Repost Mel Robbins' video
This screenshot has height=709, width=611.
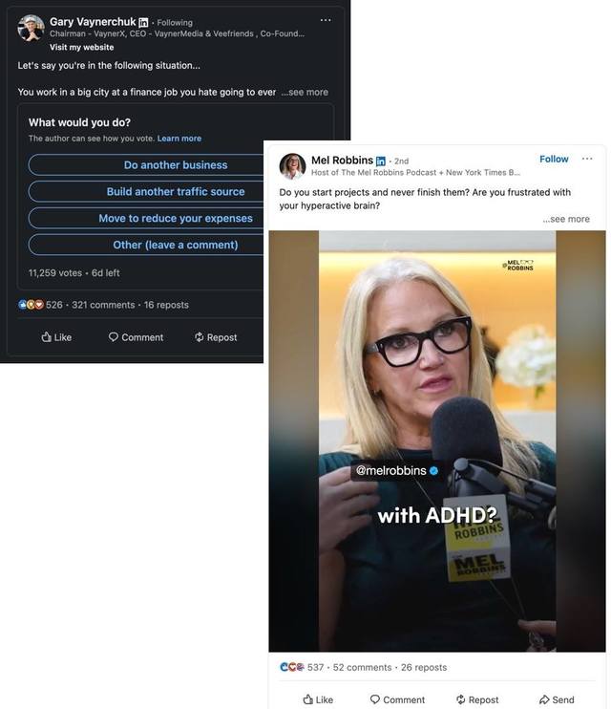[x=477, y=699]
